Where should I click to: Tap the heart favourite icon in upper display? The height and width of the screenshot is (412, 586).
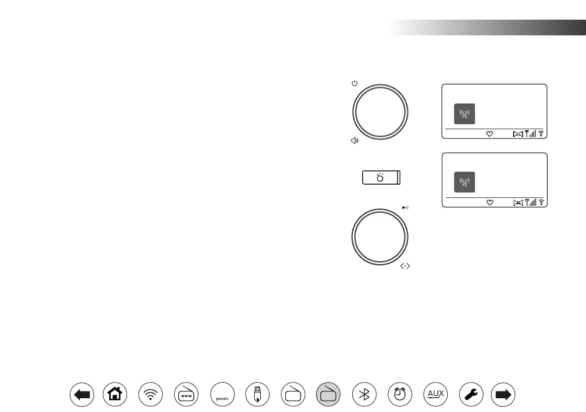pos(490,134)
